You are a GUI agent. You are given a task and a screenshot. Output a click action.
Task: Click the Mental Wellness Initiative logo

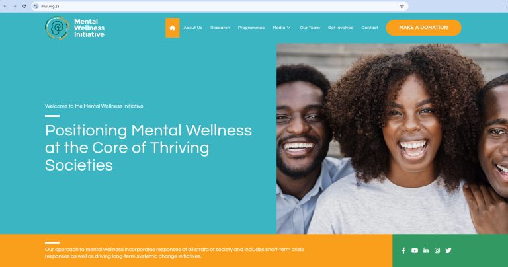coord(75,28)
